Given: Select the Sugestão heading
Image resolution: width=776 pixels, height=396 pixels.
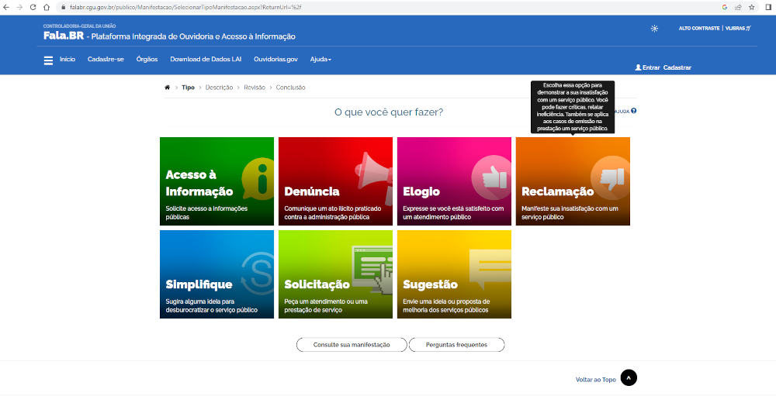Looking at the screenshot, I should click(x=430, y=284).
